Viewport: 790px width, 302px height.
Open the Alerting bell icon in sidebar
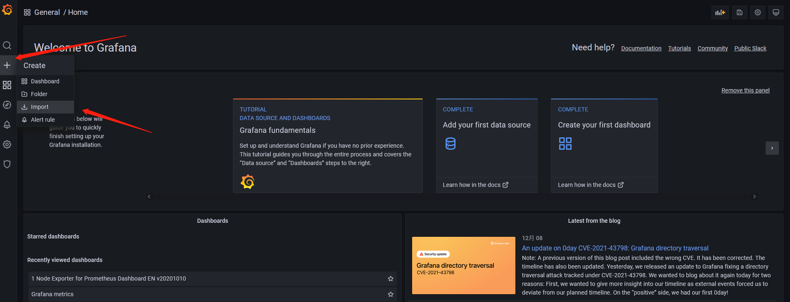7,125
